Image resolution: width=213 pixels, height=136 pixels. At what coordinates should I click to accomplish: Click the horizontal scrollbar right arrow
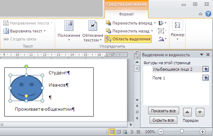click(x=131, y=124)
